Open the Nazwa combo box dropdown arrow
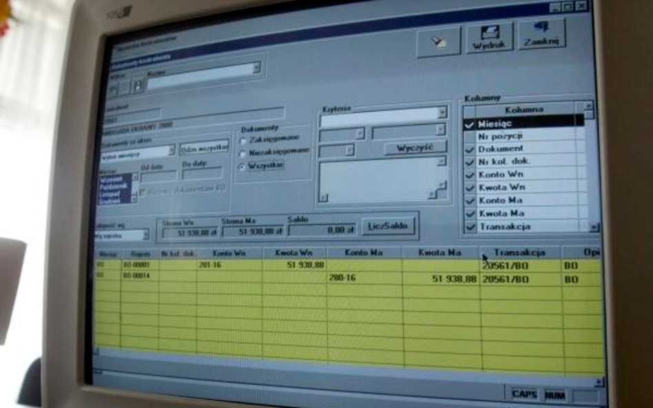Screen dimensions: 653x408 pyautogui.click(x=256, y=67)
